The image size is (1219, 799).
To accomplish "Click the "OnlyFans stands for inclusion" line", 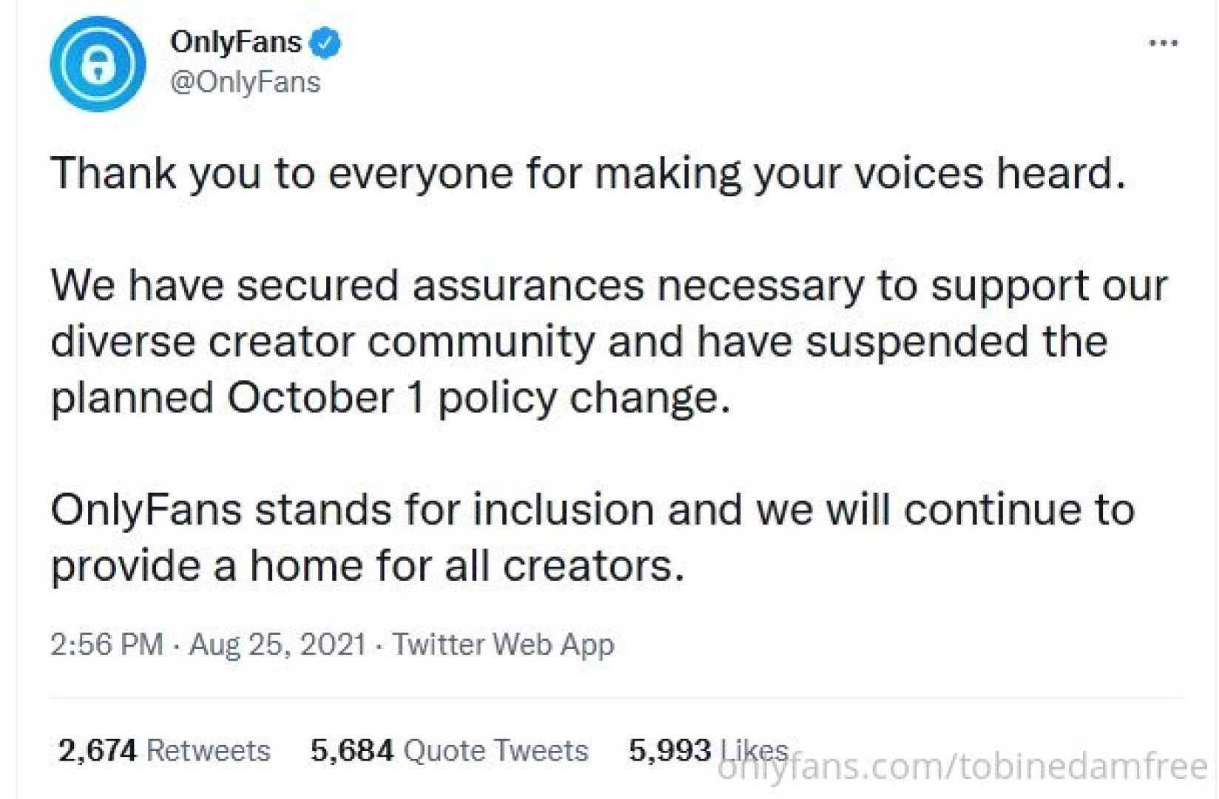I will coord(592,510).
